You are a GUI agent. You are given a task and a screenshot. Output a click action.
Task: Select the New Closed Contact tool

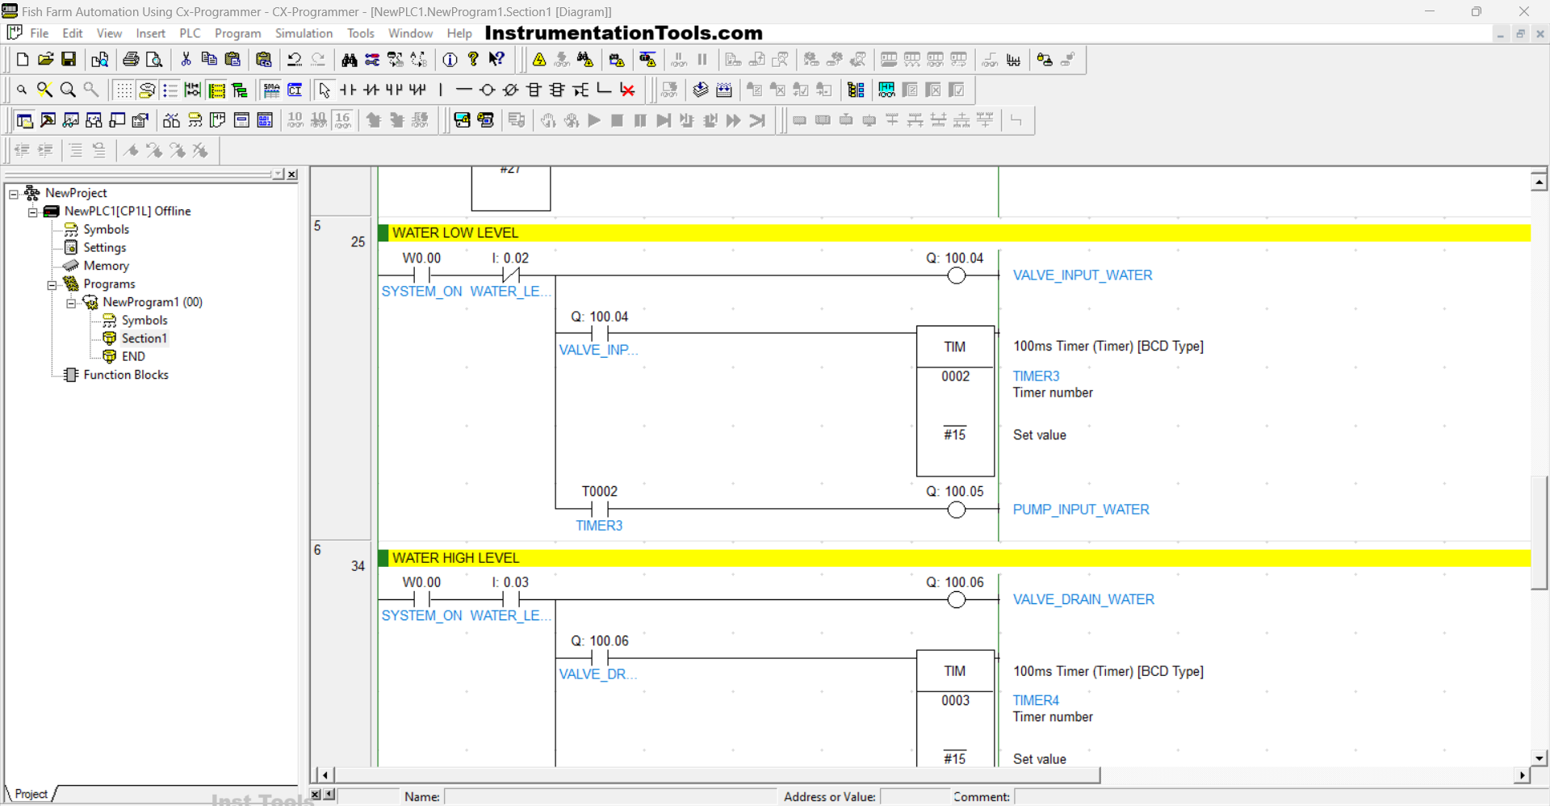(371, 90)
